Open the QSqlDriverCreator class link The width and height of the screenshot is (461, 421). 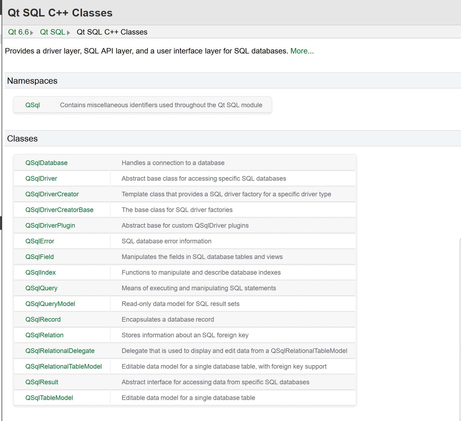coord(52,194)
